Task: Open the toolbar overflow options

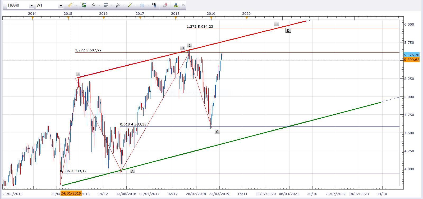Action: (183, 5)
